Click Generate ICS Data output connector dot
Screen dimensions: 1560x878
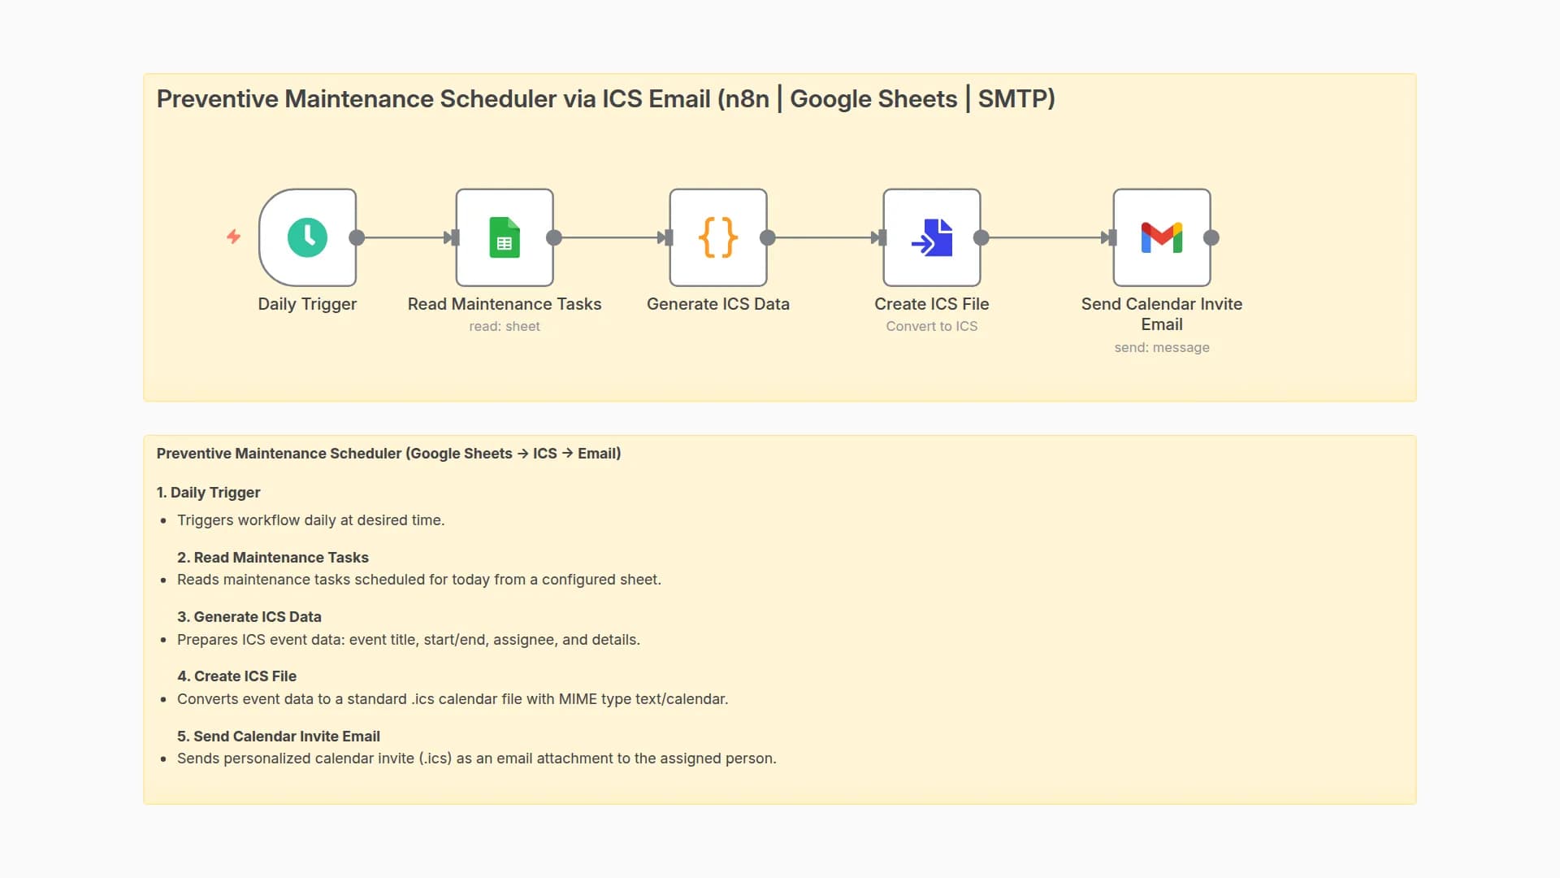coord(768,237)
